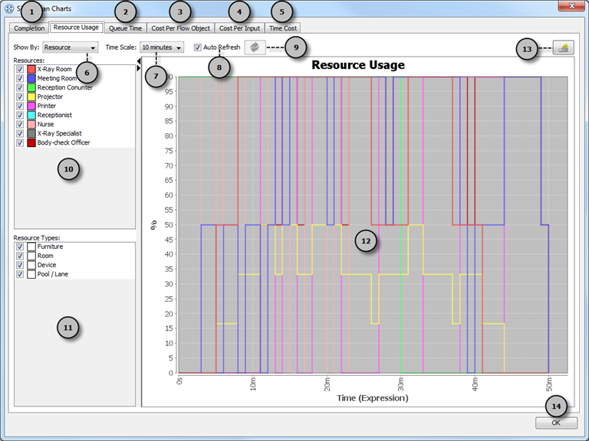
Task: Uncheck the Body-check Officer resource
Action: 20,142
